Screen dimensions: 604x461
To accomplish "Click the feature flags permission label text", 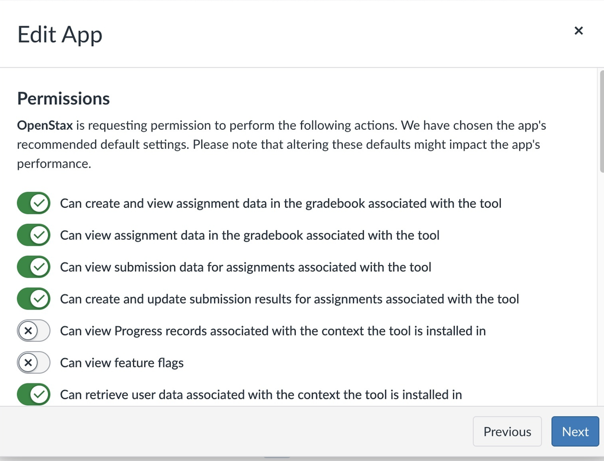I will [x=122, y=363].
